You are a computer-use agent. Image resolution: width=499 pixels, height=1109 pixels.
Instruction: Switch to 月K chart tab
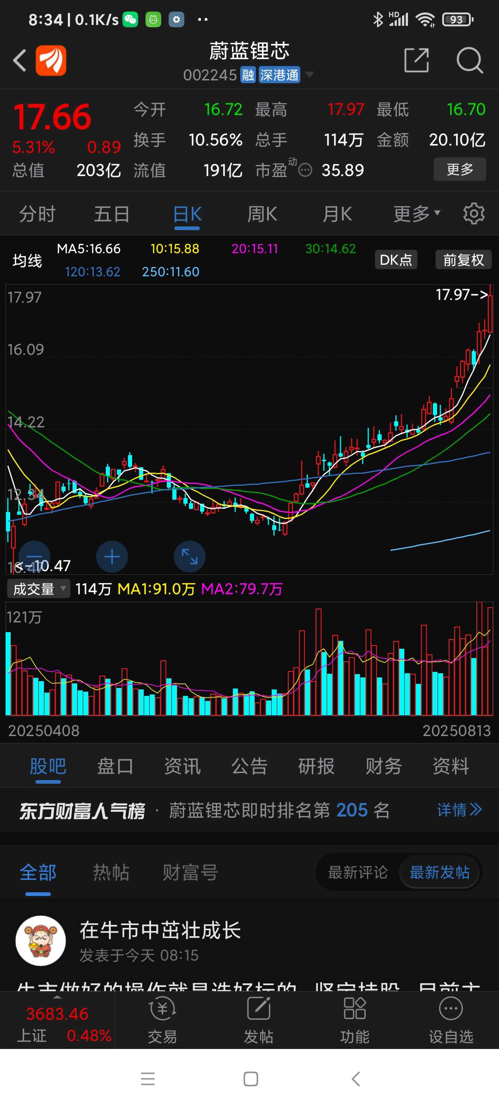[337, 214]
